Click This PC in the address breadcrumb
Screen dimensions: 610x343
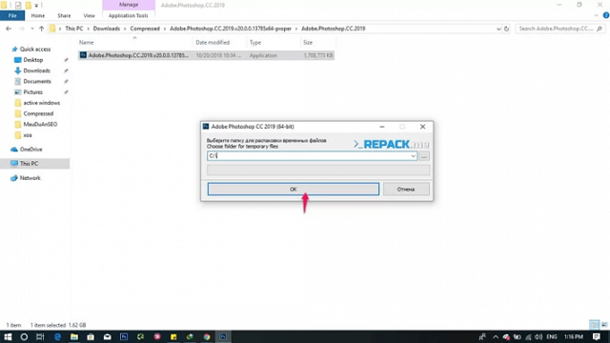click(74, 29)
